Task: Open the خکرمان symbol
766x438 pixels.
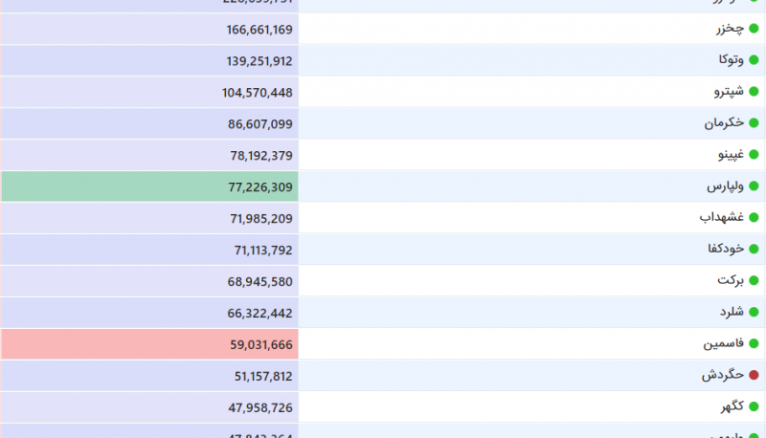Action: [x=724, y=123]
